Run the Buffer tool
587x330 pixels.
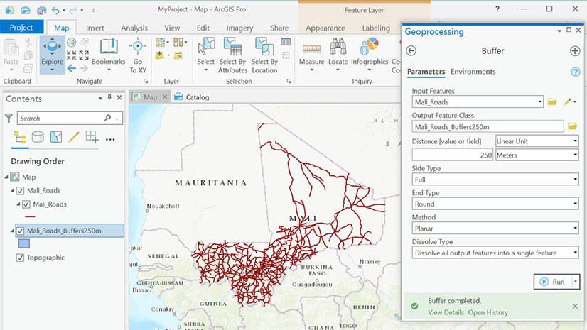553,282
